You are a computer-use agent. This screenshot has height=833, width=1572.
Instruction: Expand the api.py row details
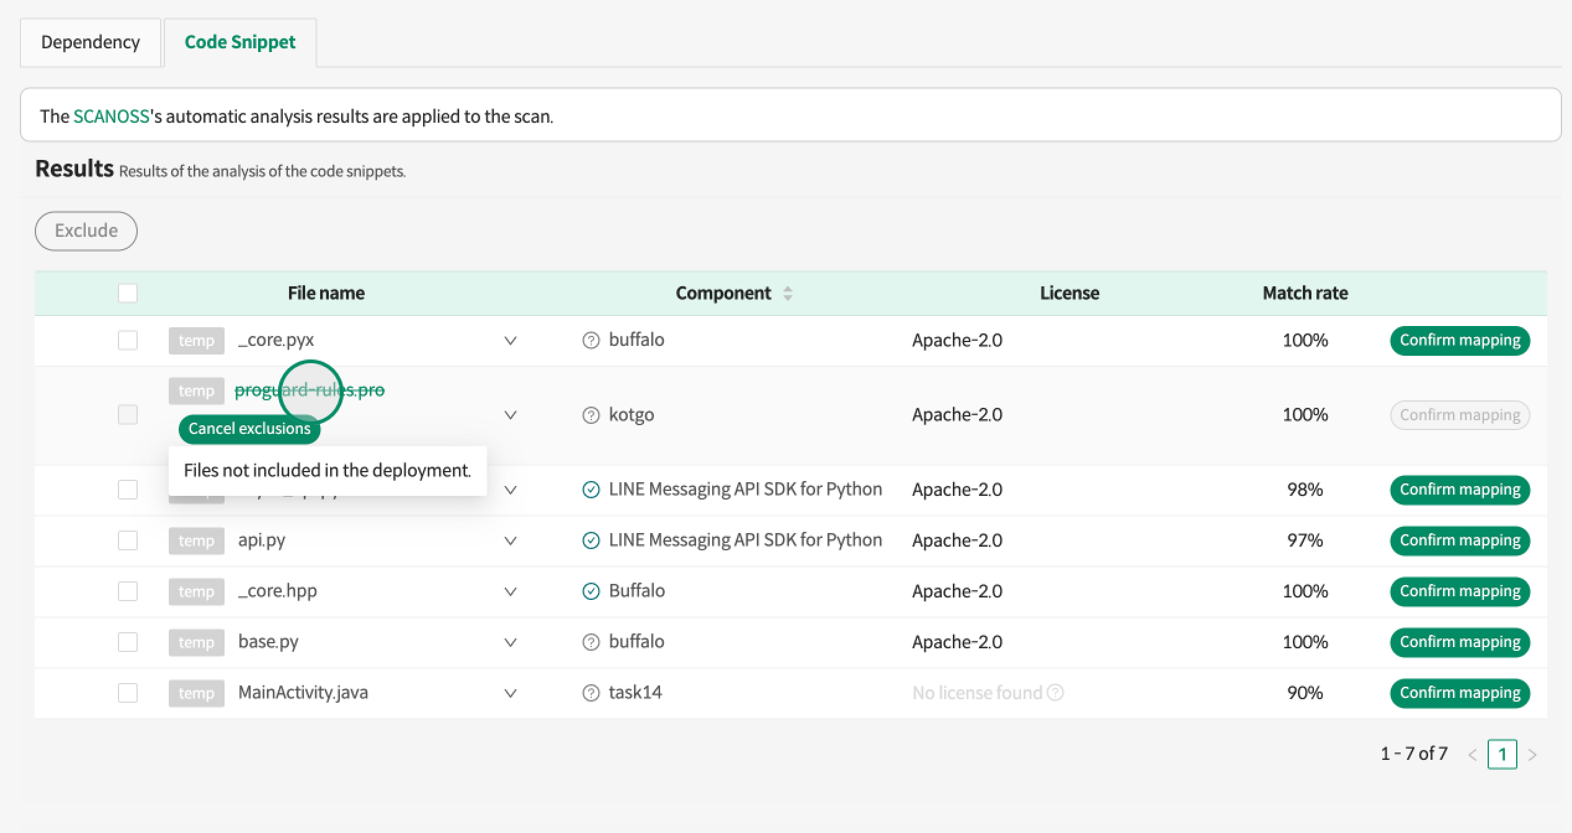point(511,541)
